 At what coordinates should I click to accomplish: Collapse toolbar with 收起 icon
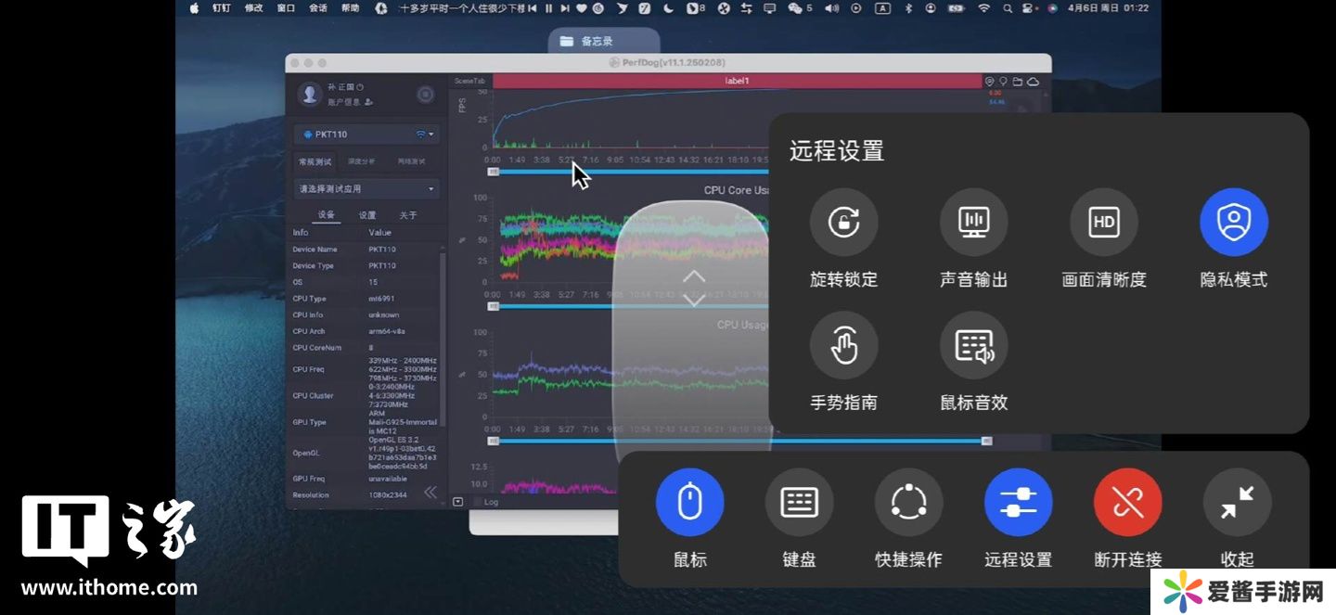click(1237, 503)
